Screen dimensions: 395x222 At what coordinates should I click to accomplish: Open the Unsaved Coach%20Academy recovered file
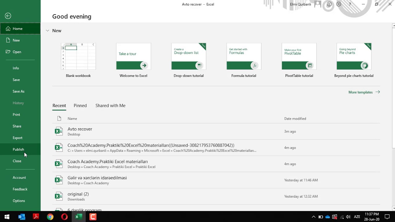(216, 148)
